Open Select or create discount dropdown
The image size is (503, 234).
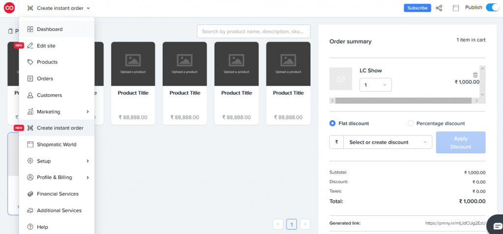pyautogui.click(x=388, y=142)
